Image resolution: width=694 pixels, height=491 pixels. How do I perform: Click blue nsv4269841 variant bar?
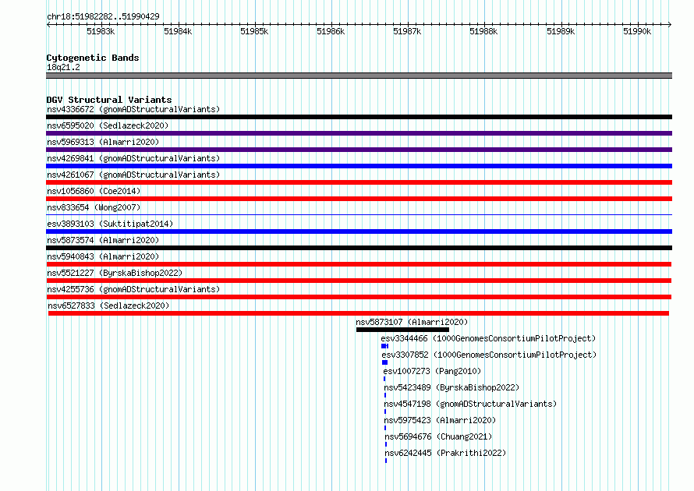click(359, 166)
